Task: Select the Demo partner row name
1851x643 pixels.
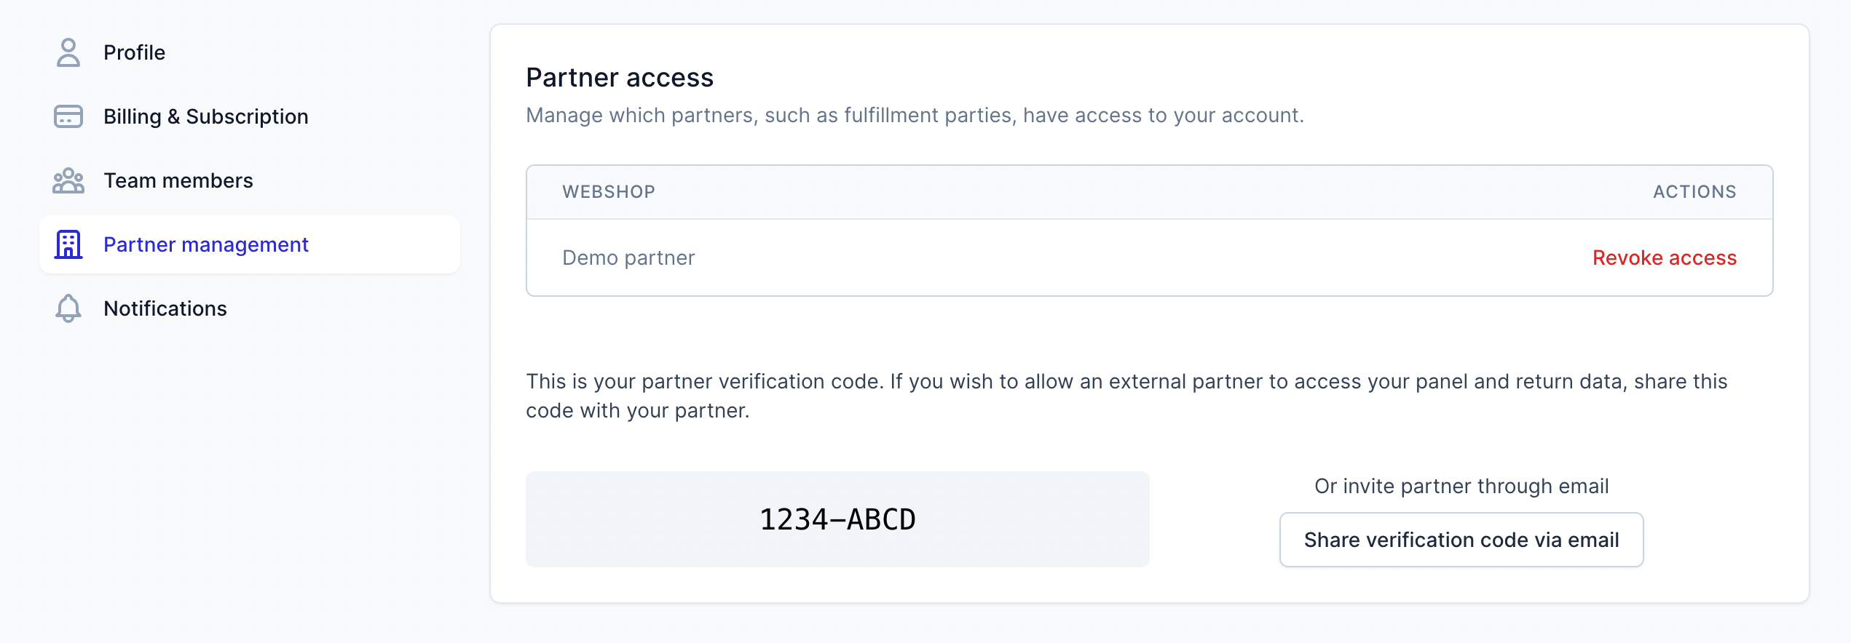Action: coord(628,257)
